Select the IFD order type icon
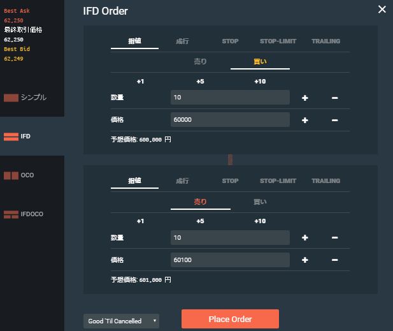This screenshot has width=393, height=331. click(11, 136)
